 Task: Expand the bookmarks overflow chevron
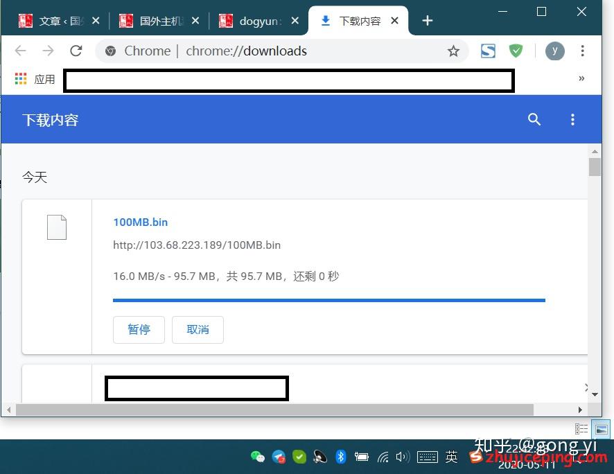click(x=581, y=78)
